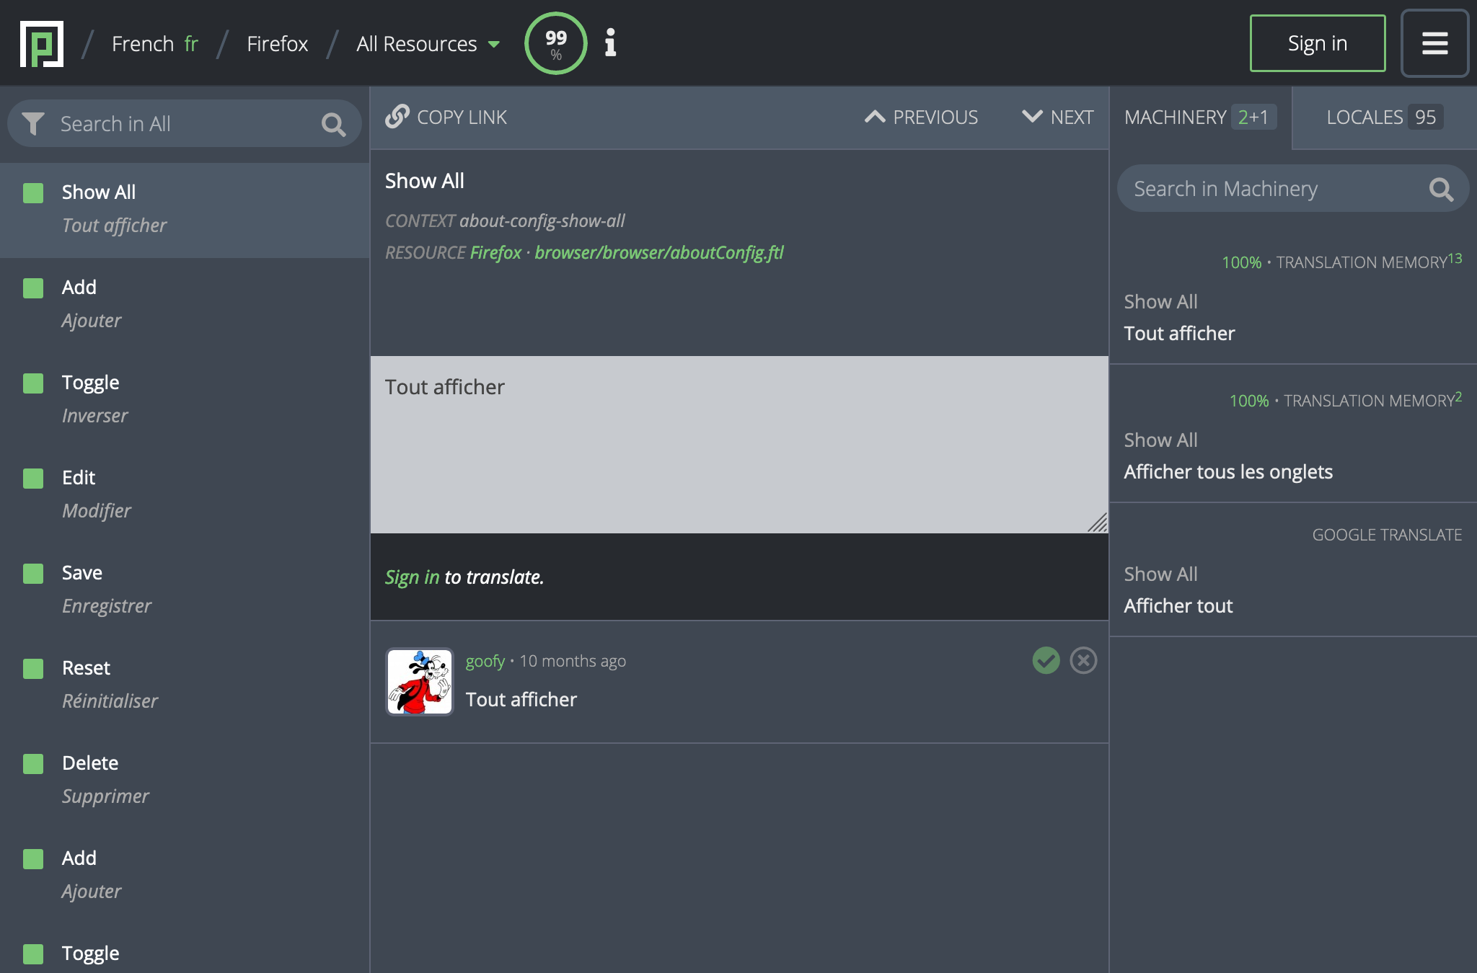The height and width of the screenshot is (973, 1477).
Task: Open the info icon next to progress
Action: tap(610, 43)
